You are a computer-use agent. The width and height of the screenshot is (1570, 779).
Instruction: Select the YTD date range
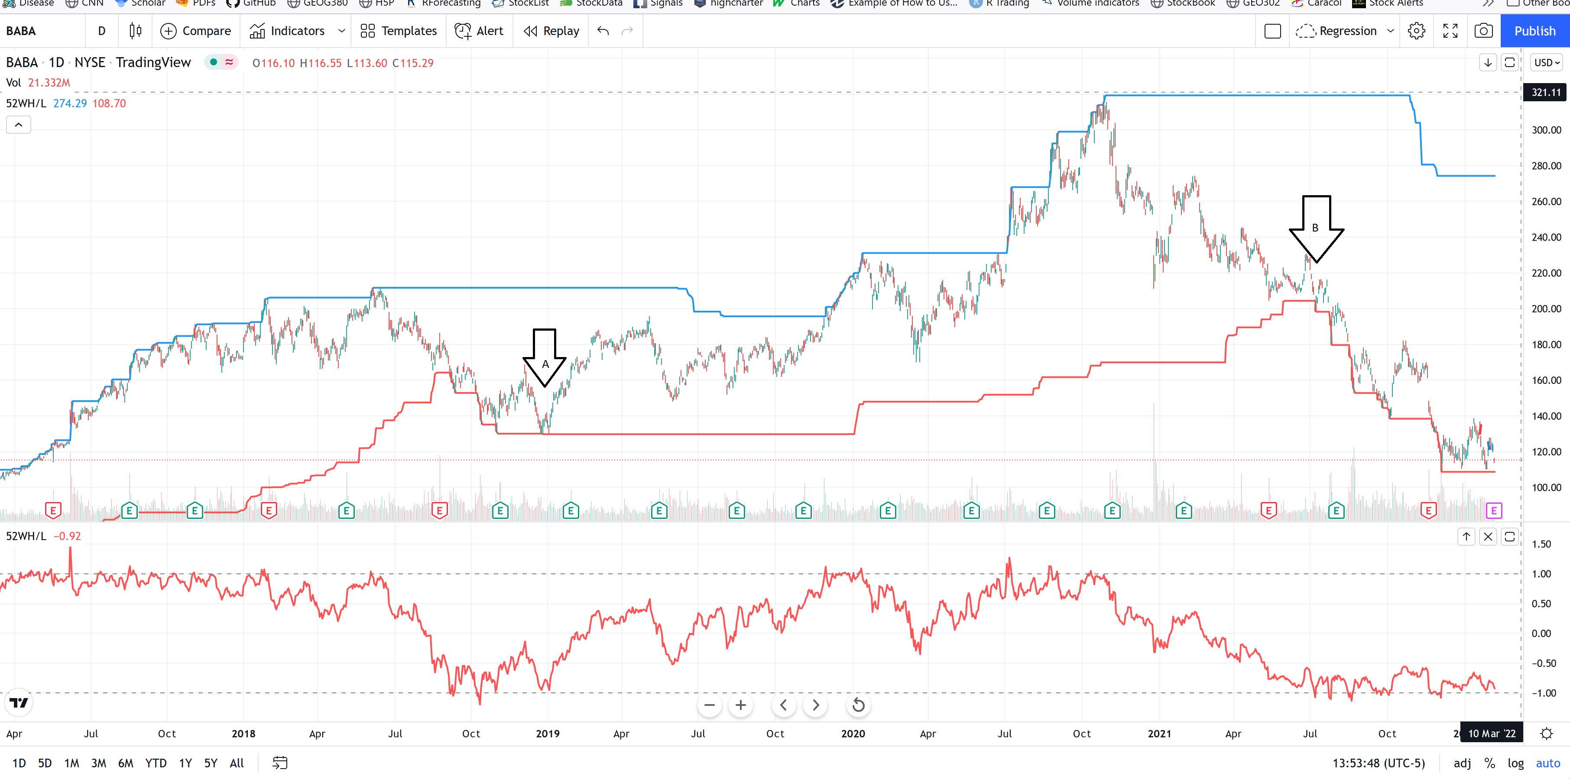coord(156,763)
